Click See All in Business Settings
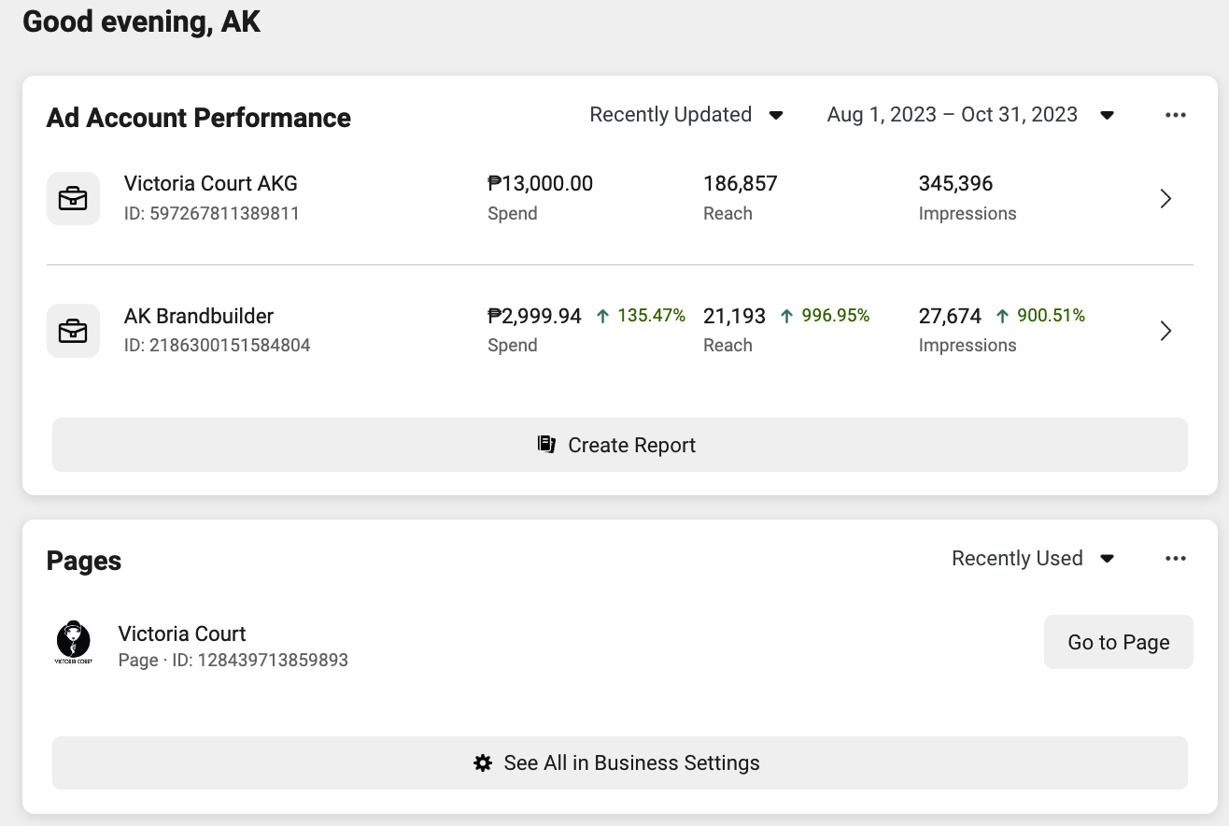This screenshot has height=826, width=1229. point(620,762)
